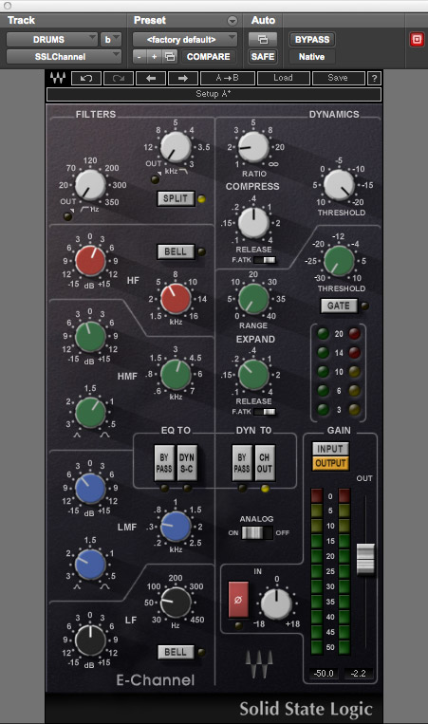Go to next preset with right arrow

183,78
